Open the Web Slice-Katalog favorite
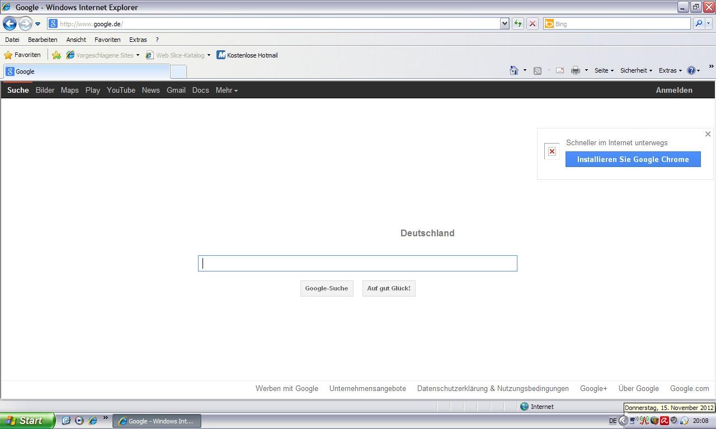 pos(175,55)
